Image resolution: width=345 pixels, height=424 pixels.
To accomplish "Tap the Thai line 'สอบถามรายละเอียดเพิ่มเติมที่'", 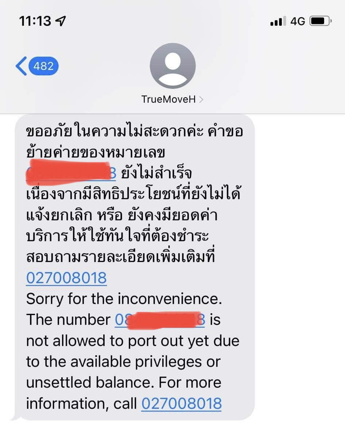I will [x=121, y=256].
